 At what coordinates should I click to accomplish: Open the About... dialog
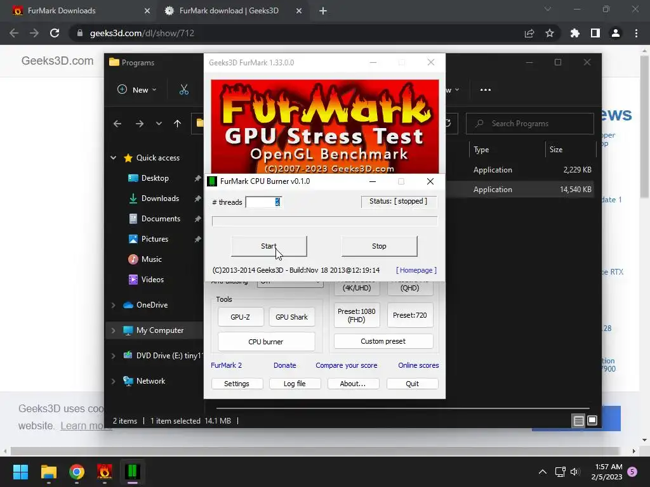click(353, 384)
